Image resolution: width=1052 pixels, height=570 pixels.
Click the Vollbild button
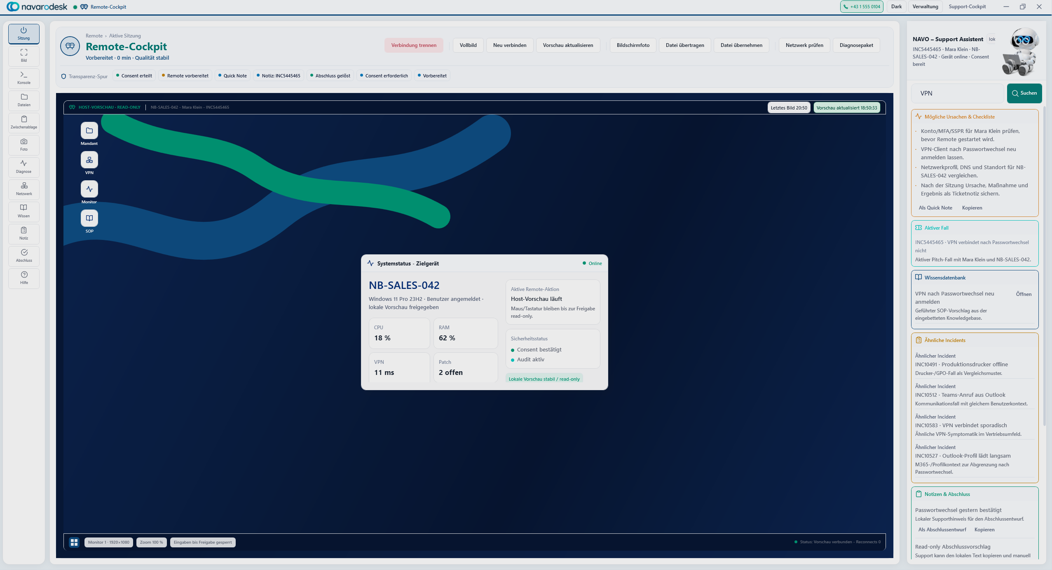point(468,45)
